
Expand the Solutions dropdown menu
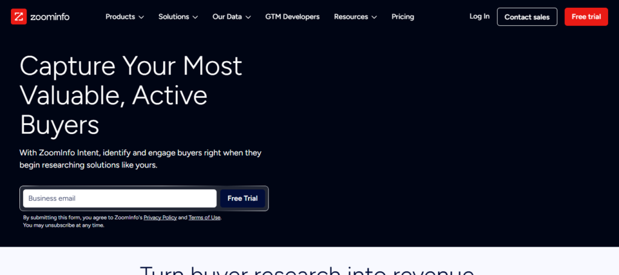click(x=178, y=16)
